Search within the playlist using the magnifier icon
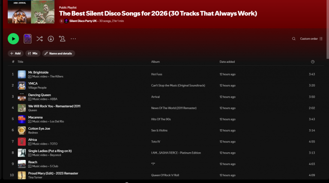This screenshot has height=183, width=329. [294, 39]
